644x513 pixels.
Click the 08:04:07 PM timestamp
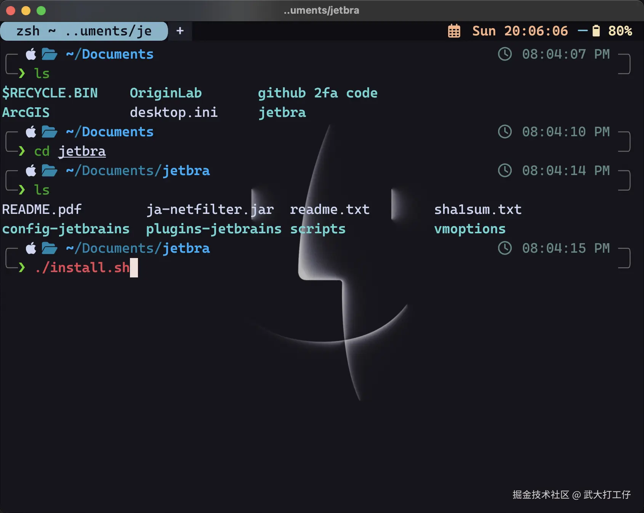coord(566,54)
